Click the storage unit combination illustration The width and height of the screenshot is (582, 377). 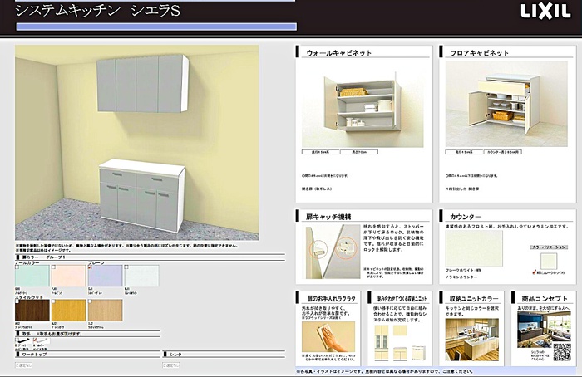(396, 339)
